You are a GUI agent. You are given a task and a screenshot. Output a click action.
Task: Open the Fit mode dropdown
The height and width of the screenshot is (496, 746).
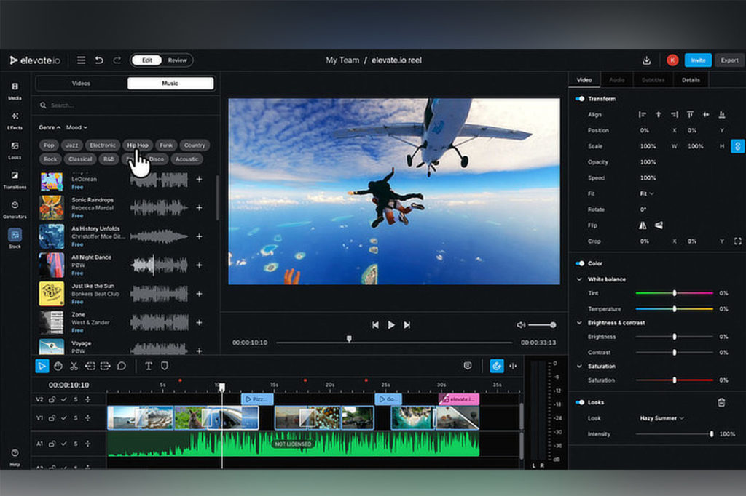pyautogui.click(x=647, y=194)
